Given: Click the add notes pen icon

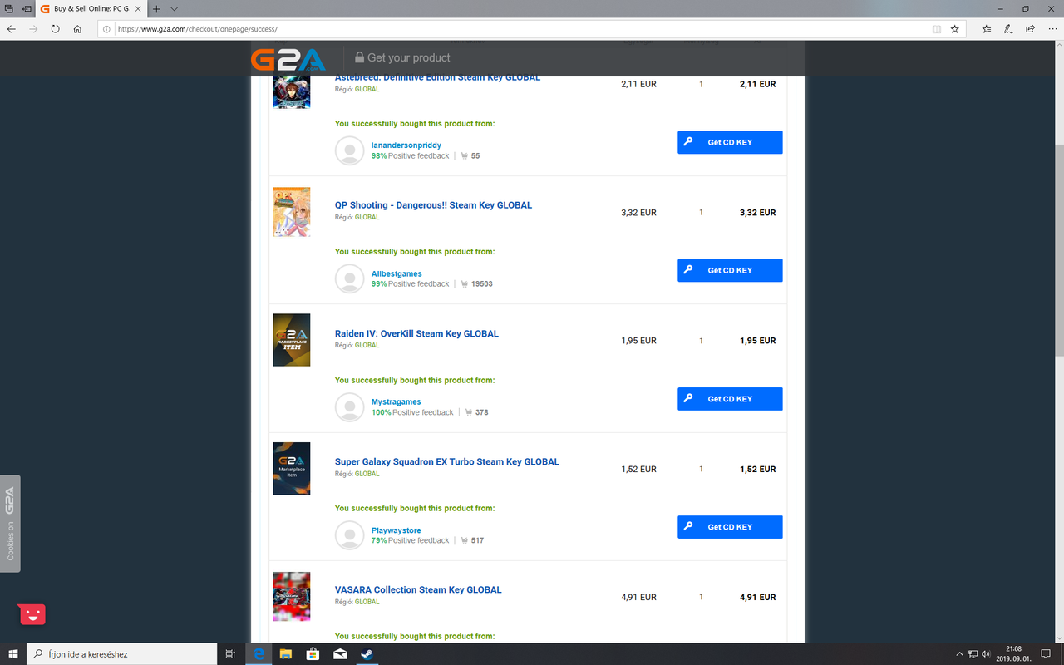Looking at the screenshot, I should (1008, 28).
